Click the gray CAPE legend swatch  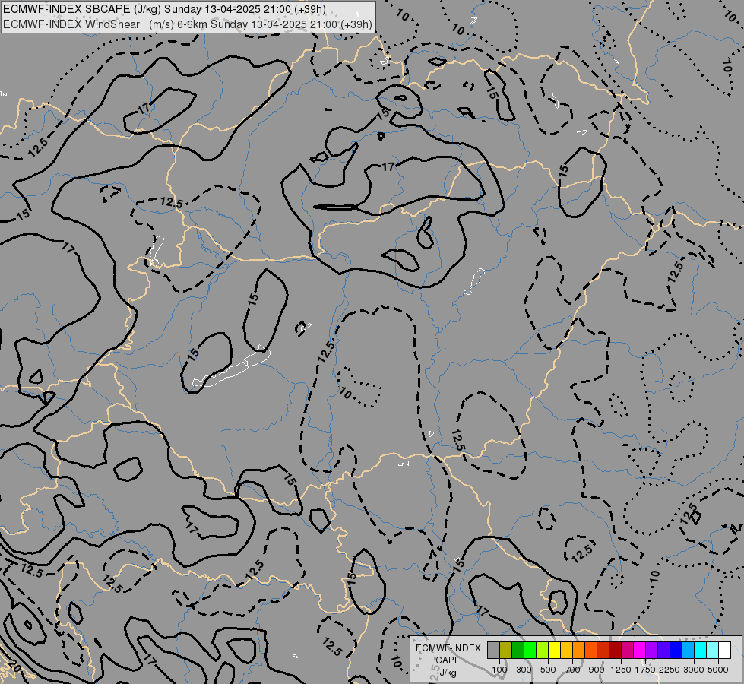pyautogui.click(x=493, y=651)
